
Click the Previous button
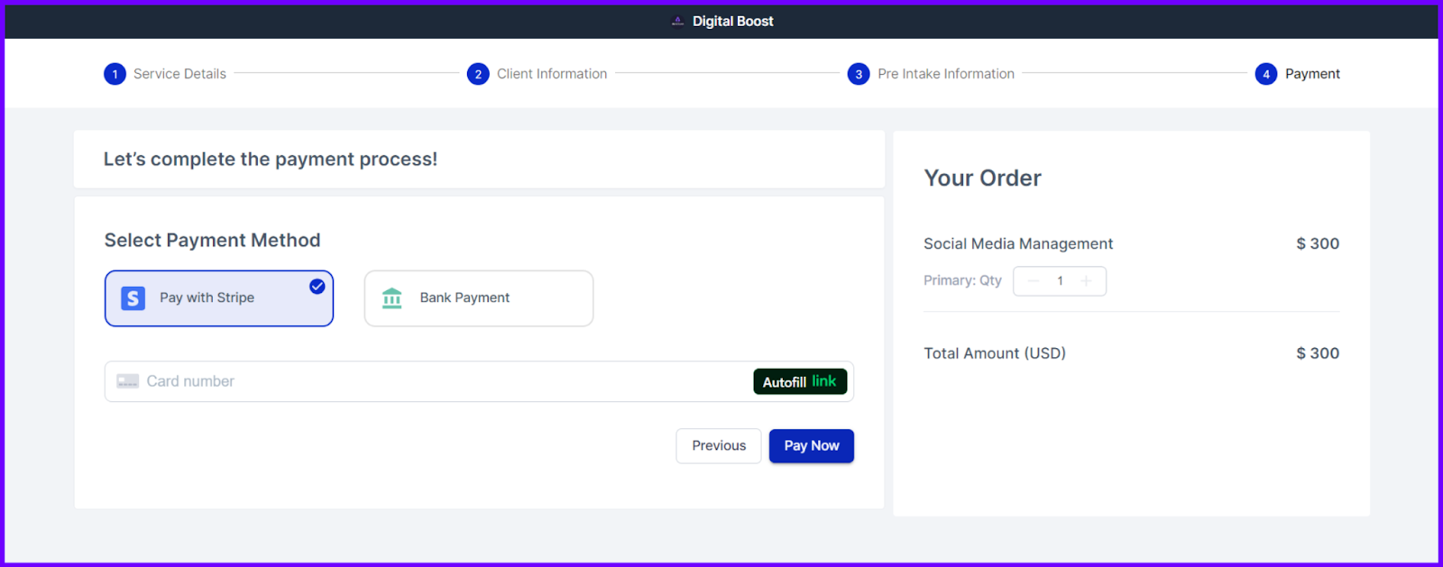(x=718, y=445)
